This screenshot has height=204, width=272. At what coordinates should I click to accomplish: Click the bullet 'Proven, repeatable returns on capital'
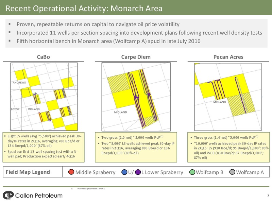tap(98, 24)
